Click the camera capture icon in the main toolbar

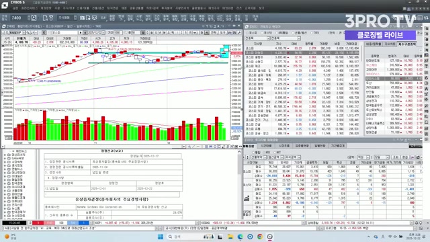pos(82,18)
